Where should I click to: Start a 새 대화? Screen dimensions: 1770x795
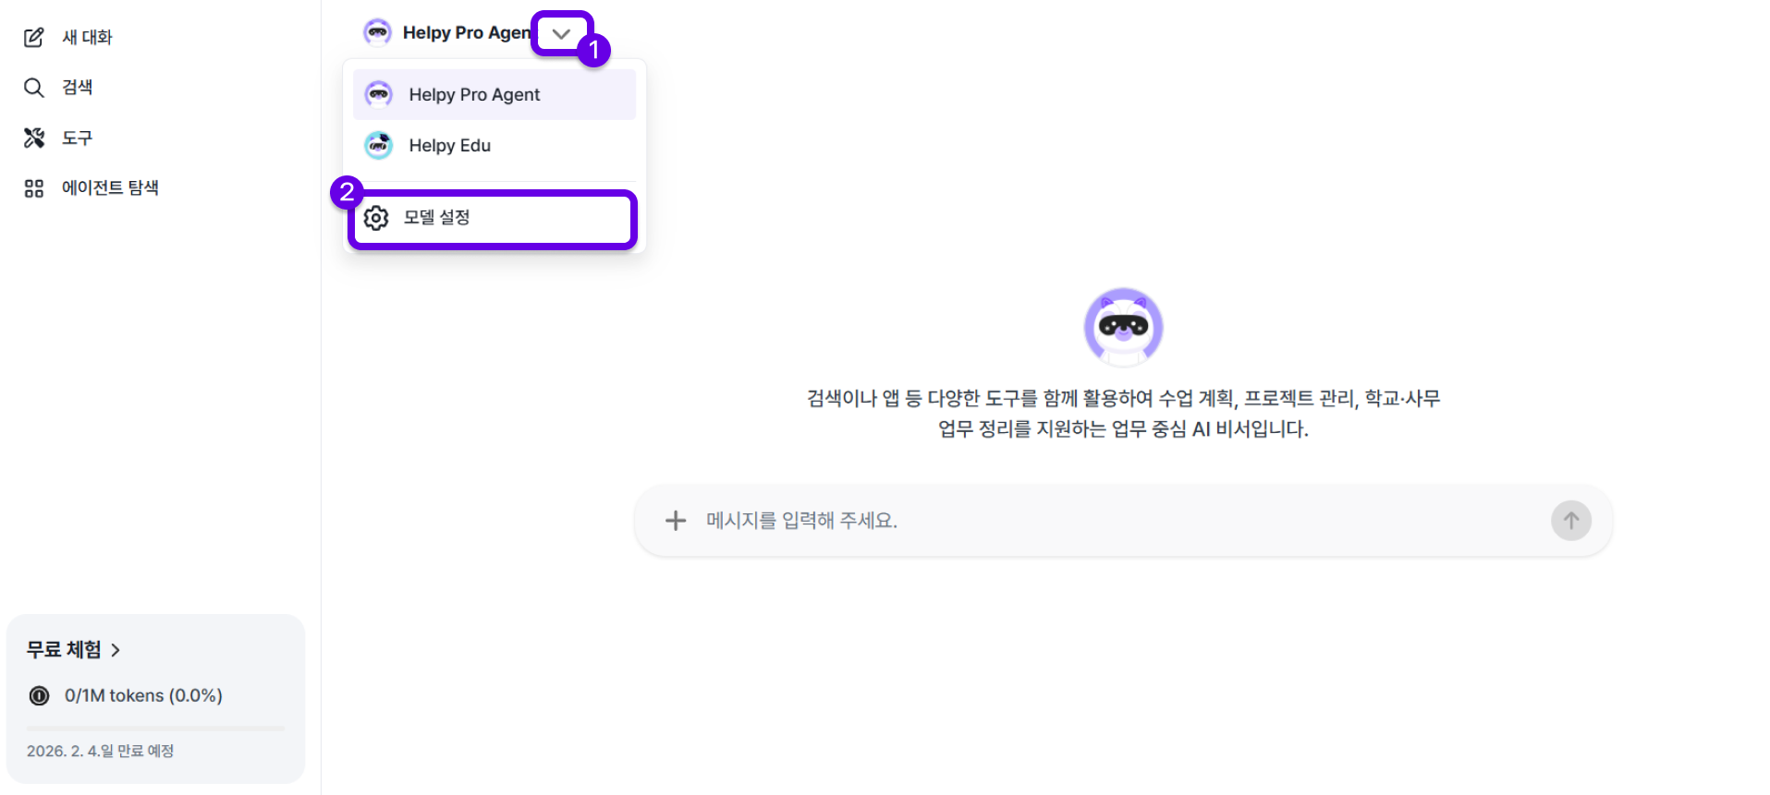[87, 37]
